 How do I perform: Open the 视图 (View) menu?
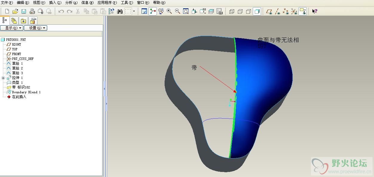[39, 3]
